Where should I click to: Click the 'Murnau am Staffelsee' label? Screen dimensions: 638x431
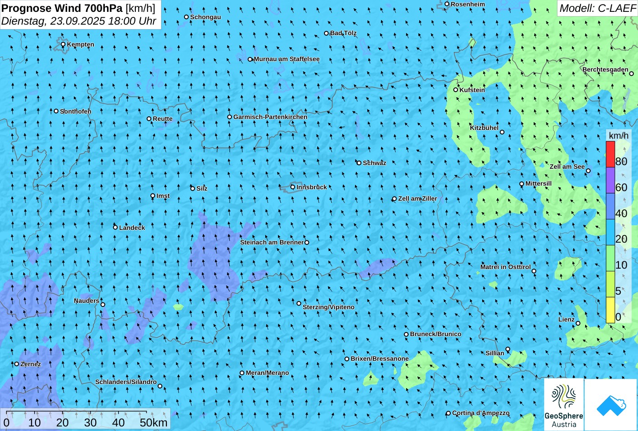(x=287, y=59)
